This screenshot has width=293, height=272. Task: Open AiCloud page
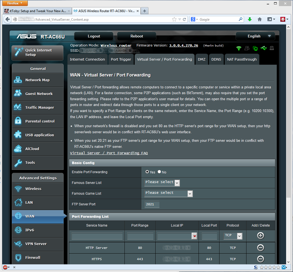37,149
